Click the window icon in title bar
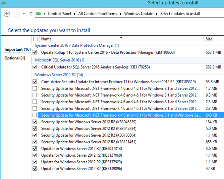The width and height of the screenshot is (224, 179). 4,3
